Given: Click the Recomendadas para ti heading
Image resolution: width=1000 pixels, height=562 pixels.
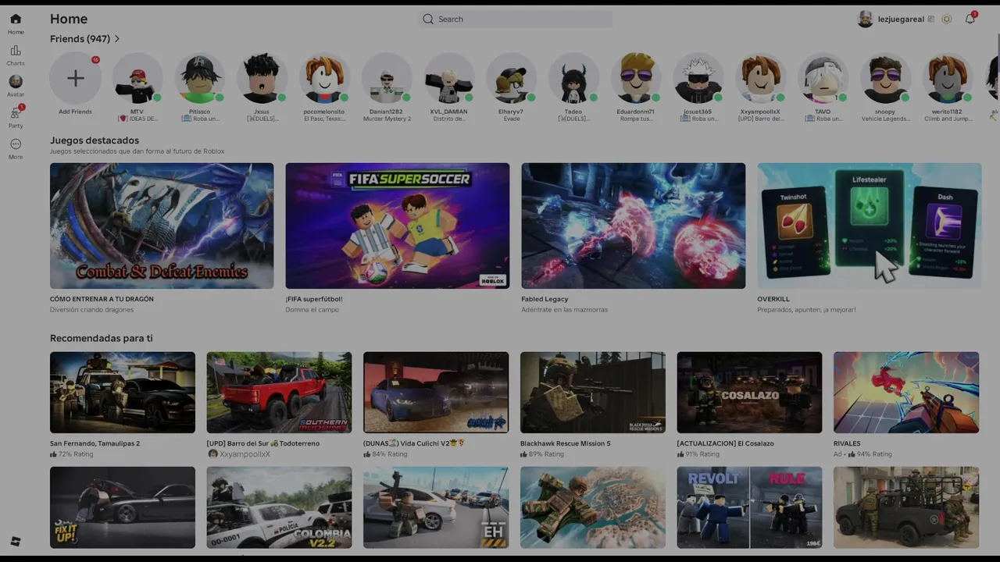Looking at the screenshot, I should (x=102, y=338).
